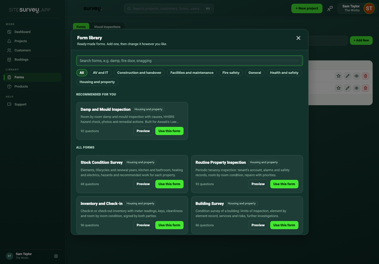Open the settings gear by Sam Taylor

coord(56,256)
